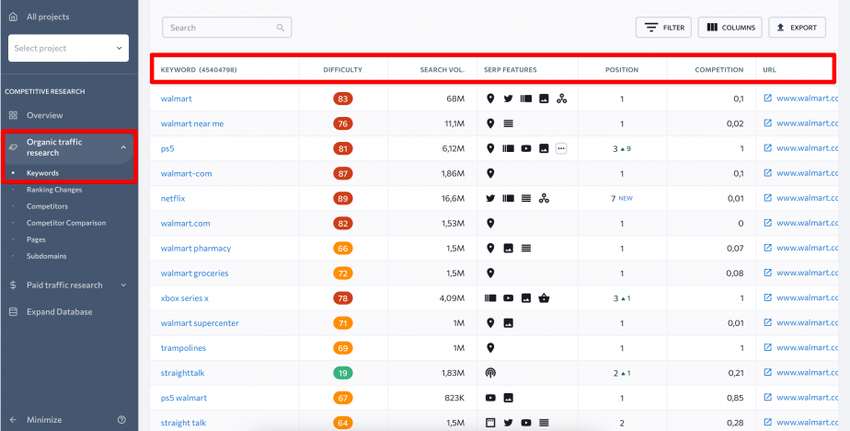Export the keyword table
The width and height of the screenshot is (850, 431).
(x=797, y=28)
